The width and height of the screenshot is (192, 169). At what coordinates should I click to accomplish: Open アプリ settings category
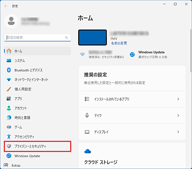37,98
